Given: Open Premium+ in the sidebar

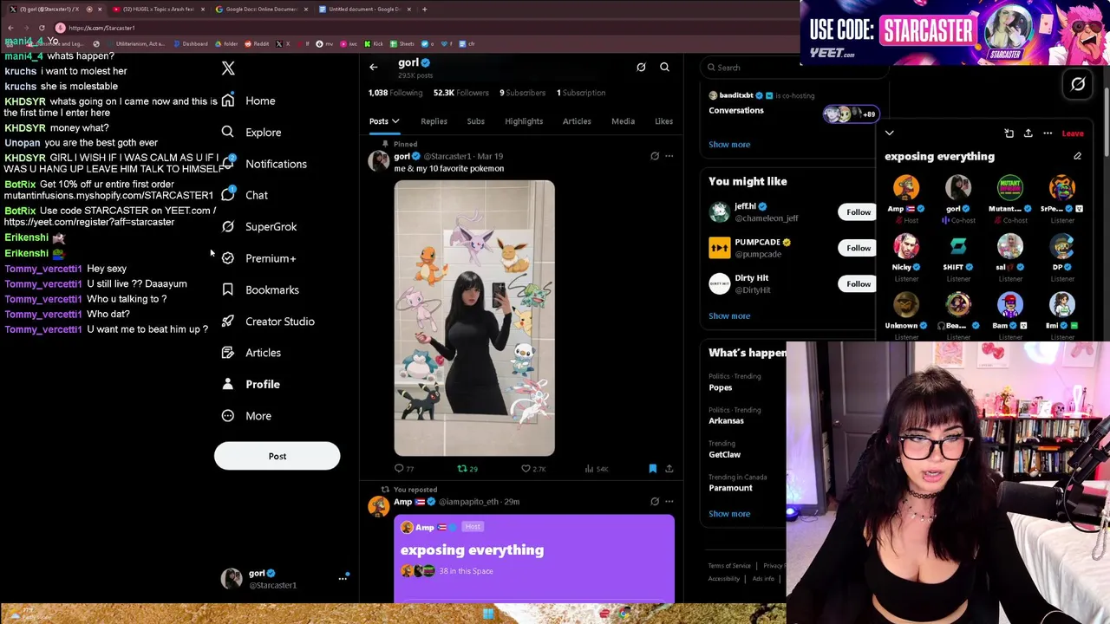Looking at the screenshot, I should (258, 258).
